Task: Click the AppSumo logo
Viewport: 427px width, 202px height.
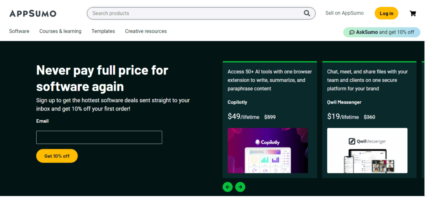Action: click(33, 13)
